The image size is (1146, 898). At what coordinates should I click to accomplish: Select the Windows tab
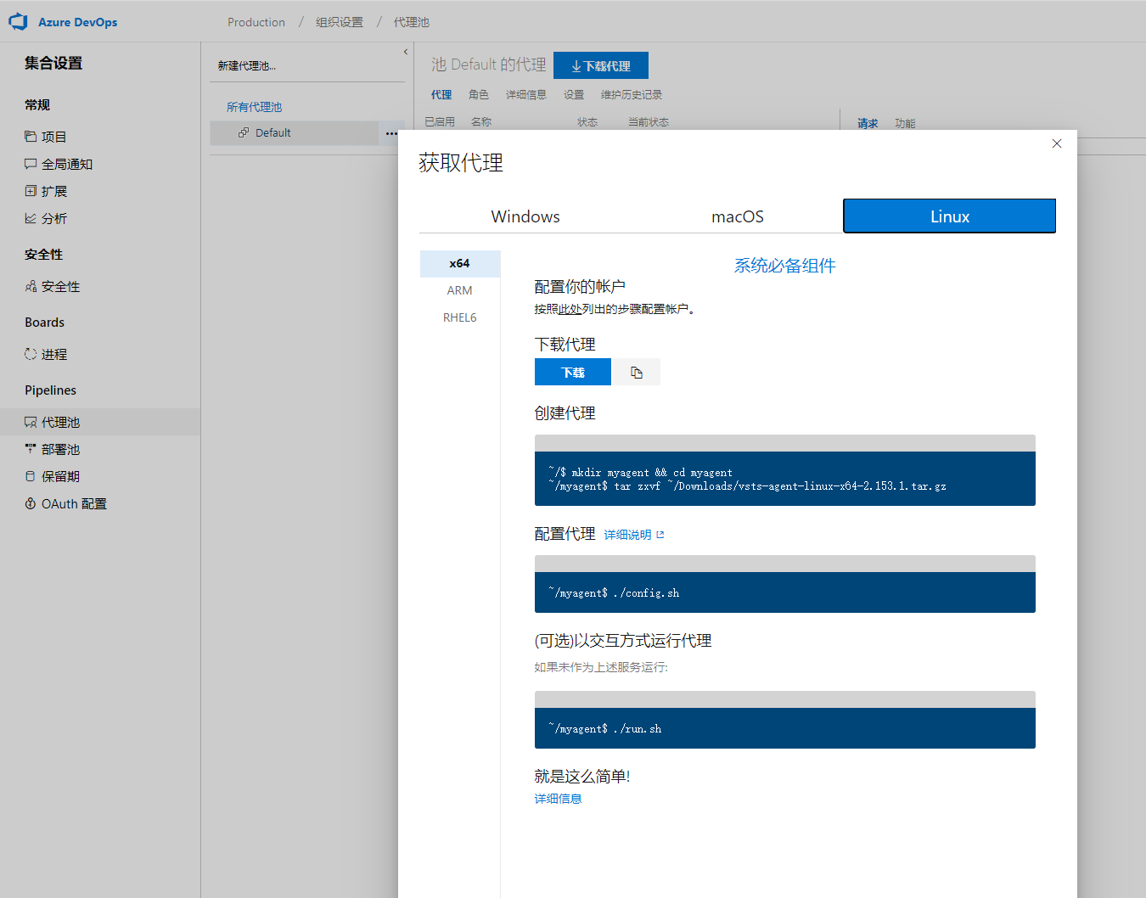(x=525, y=216)
